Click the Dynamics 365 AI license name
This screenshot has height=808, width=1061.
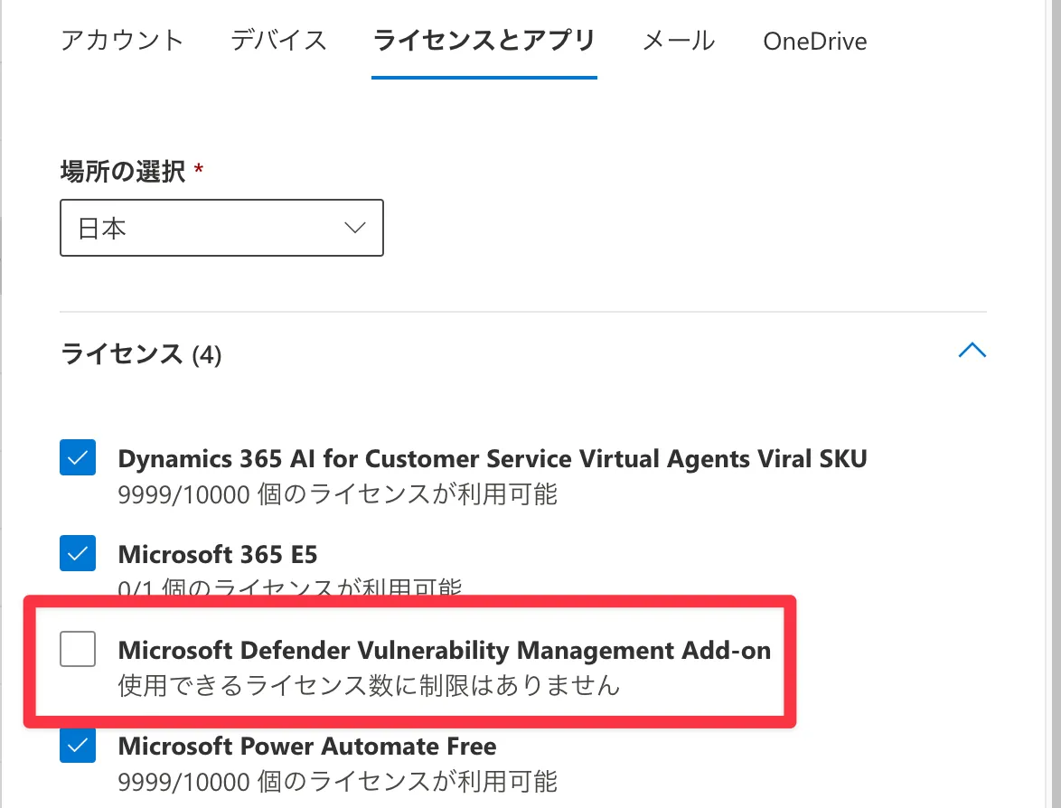tap(493, 458)
